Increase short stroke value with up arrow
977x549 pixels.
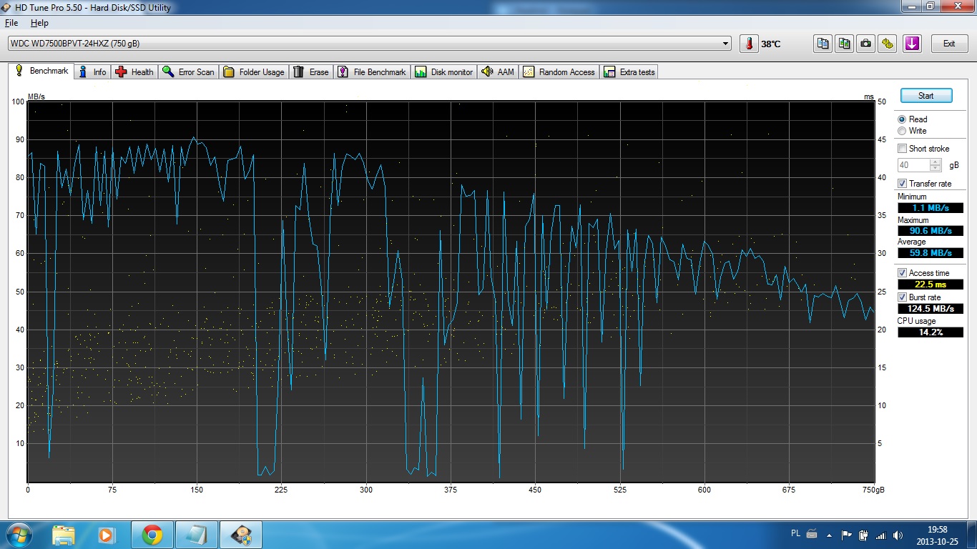tap(936, 162)
